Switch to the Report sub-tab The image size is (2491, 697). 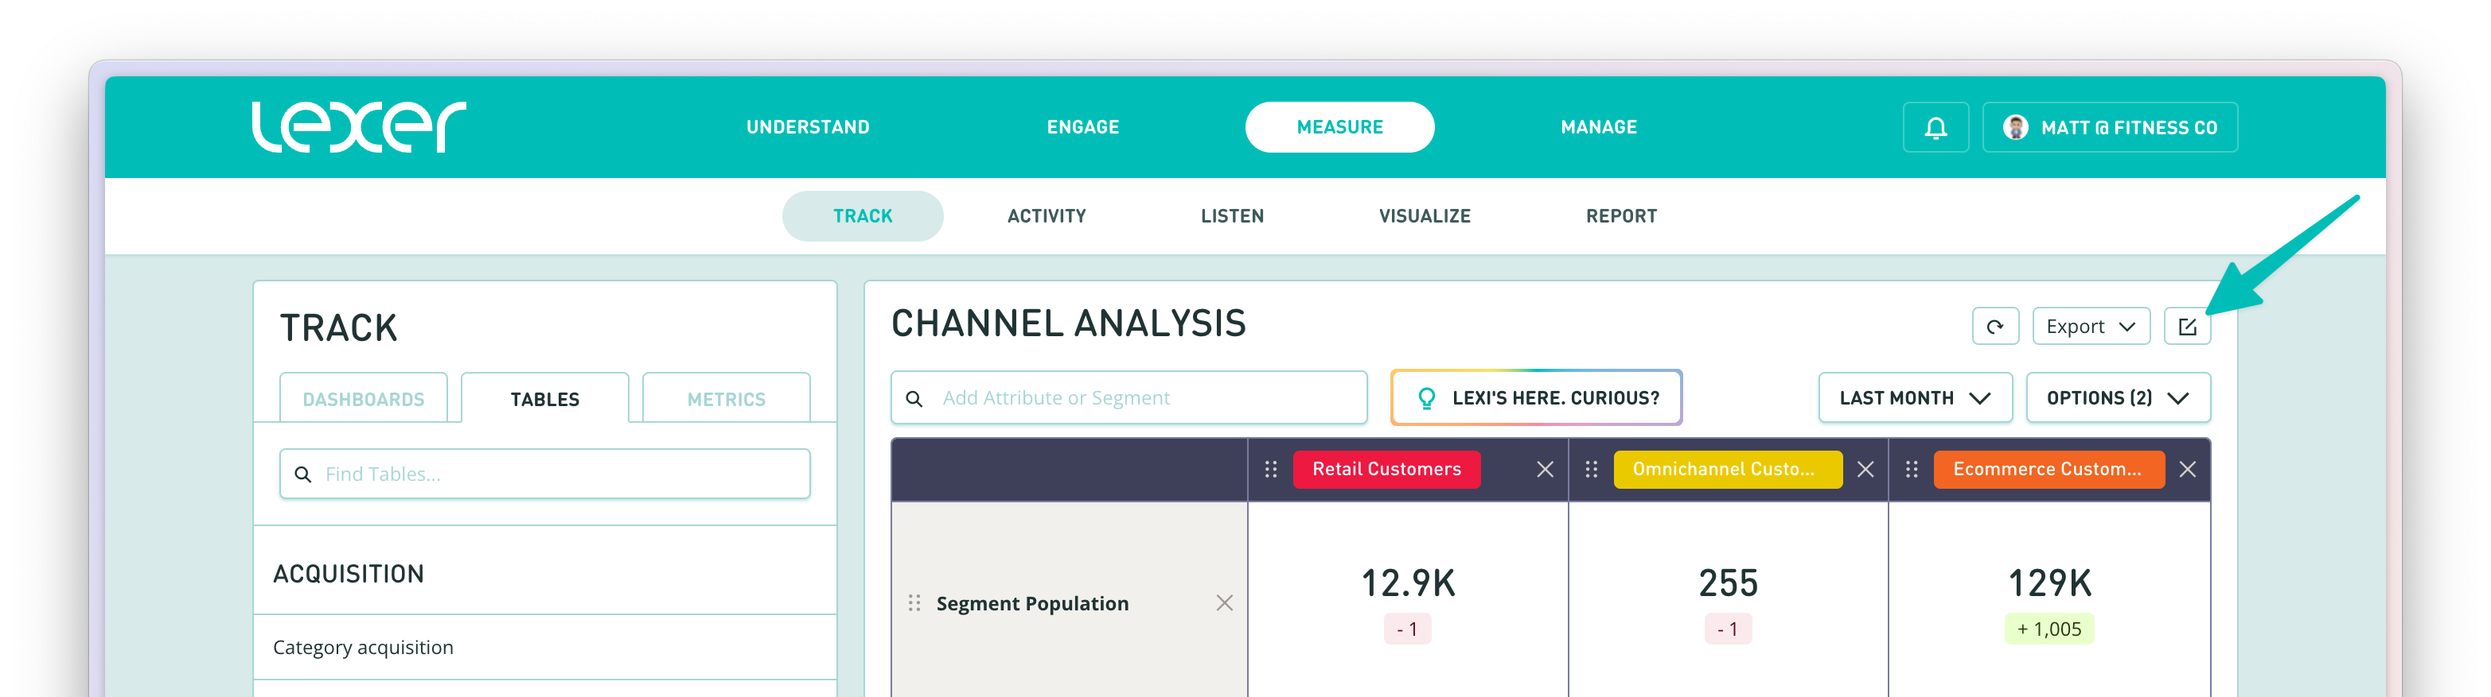1620,216
